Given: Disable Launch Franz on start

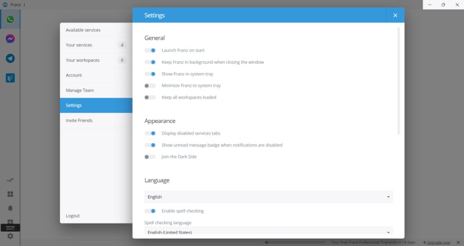Looking at the screenshot, I should pyautogui.click(x=150, y=51).
